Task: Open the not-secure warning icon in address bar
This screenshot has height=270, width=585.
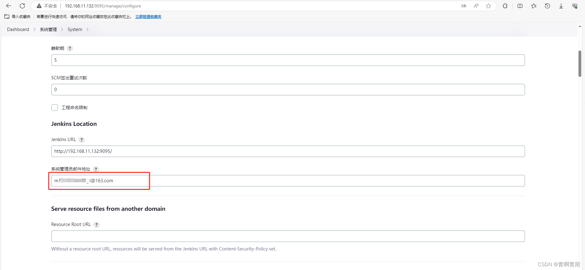Action: (39, 6)
